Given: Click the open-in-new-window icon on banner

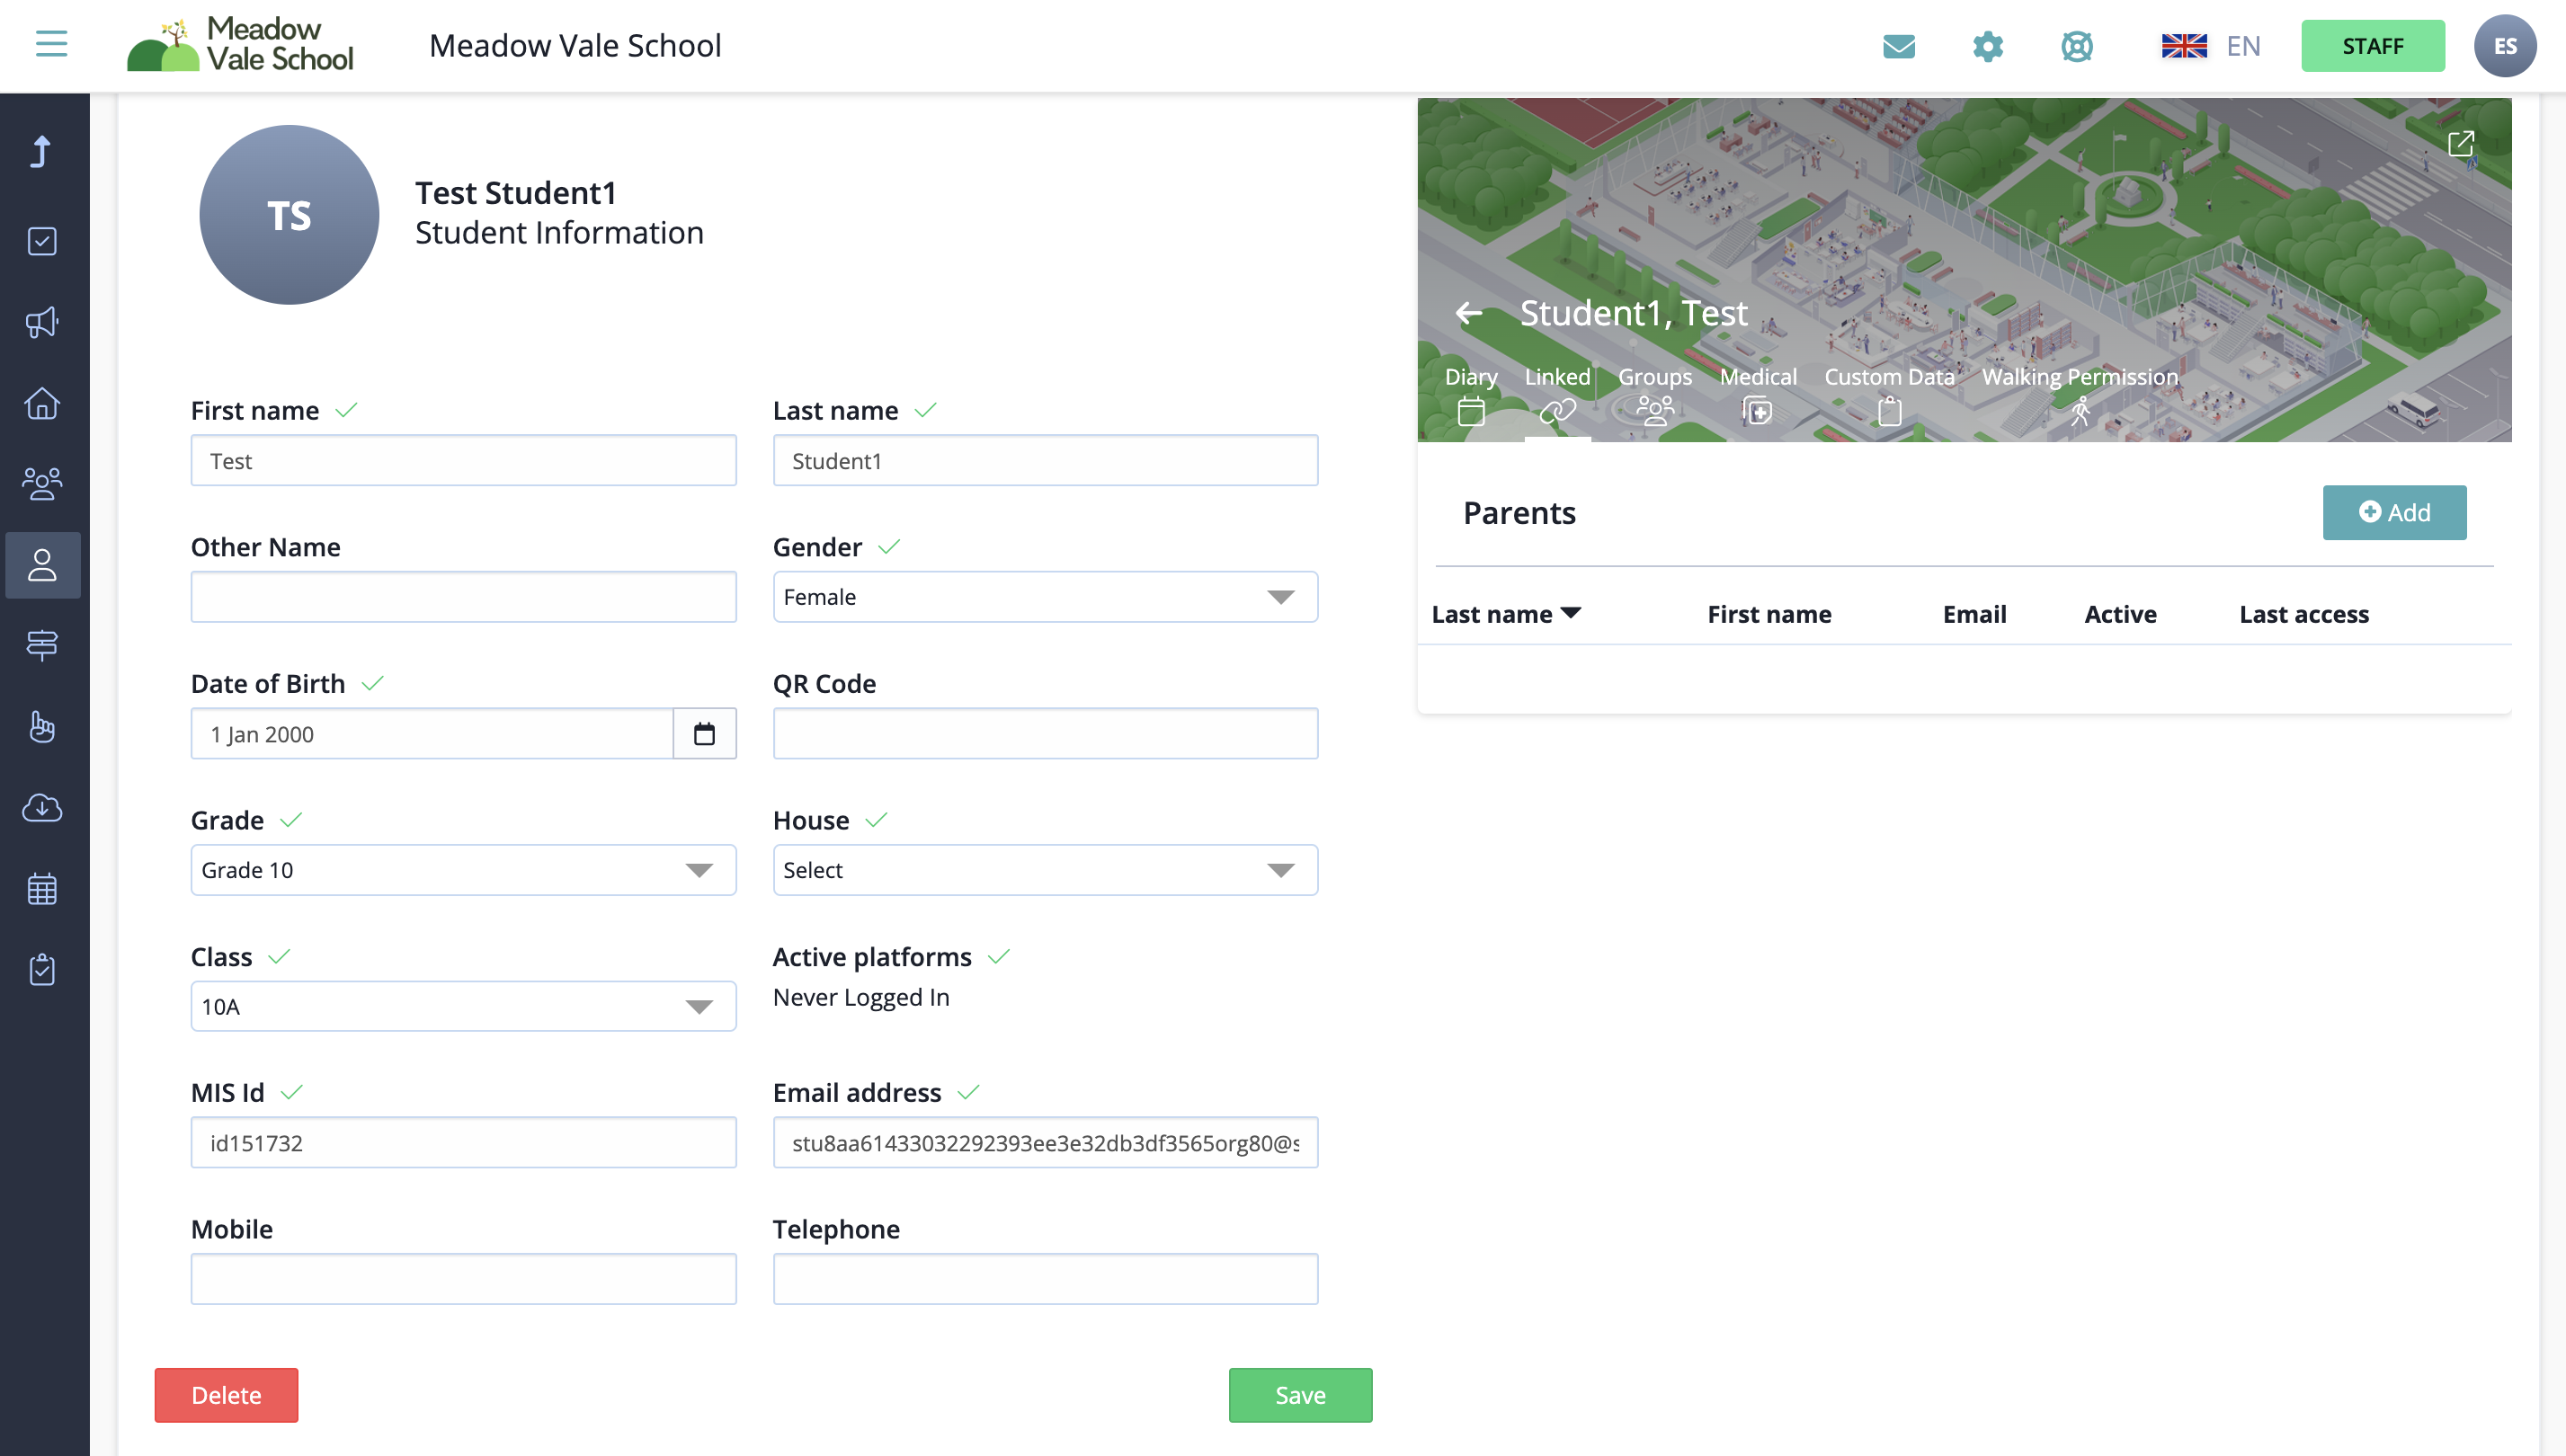Looking at the screenshot, I should click(2460, 144).
